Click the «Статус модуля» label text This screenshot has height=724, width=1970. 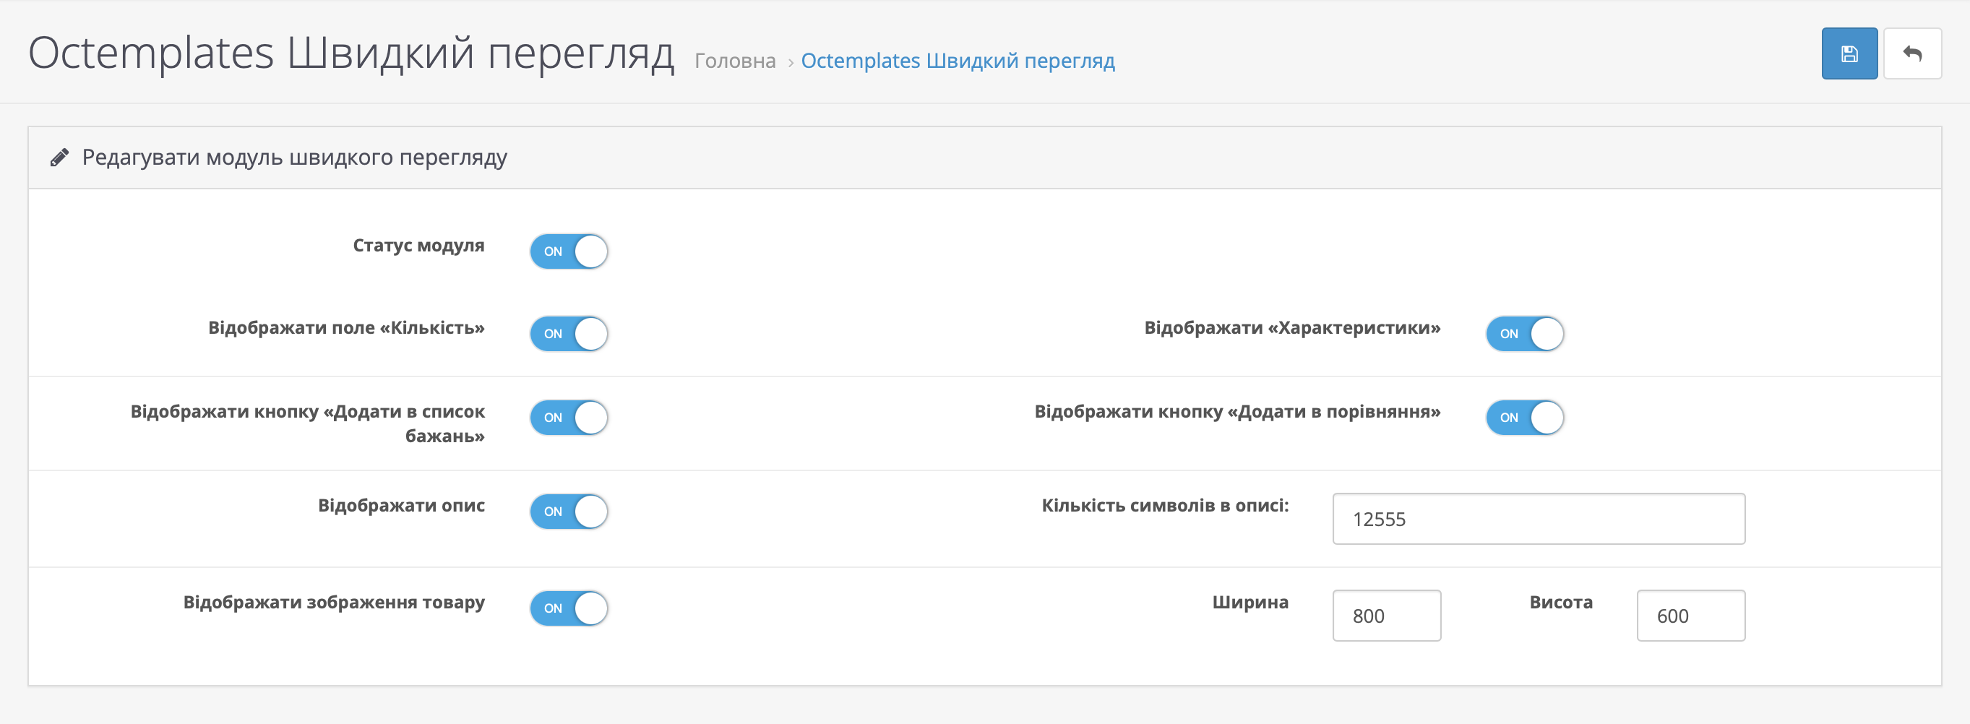418,246
